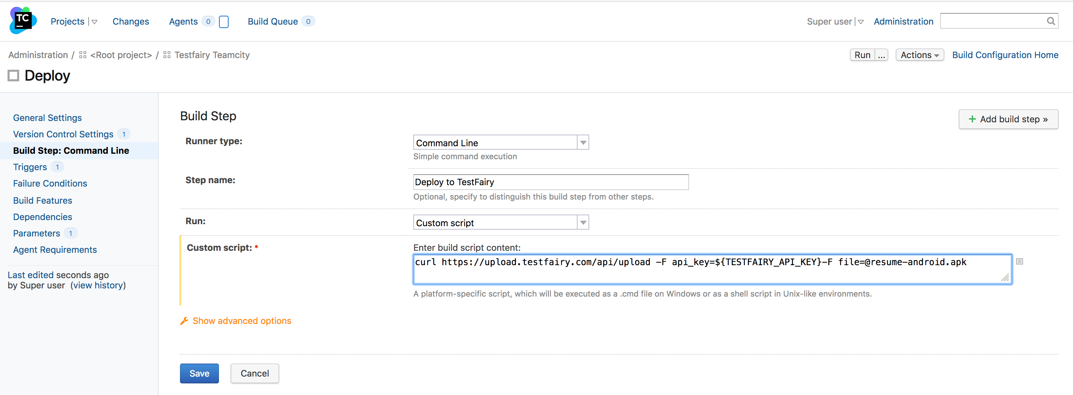Expand the Actions dropdown
This screenshot has width=1073, height=395.
pos(919,54)
